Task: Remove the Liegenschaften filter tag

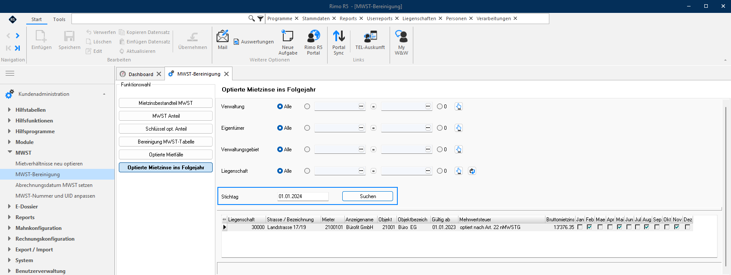Action: [x=440, y=18]
